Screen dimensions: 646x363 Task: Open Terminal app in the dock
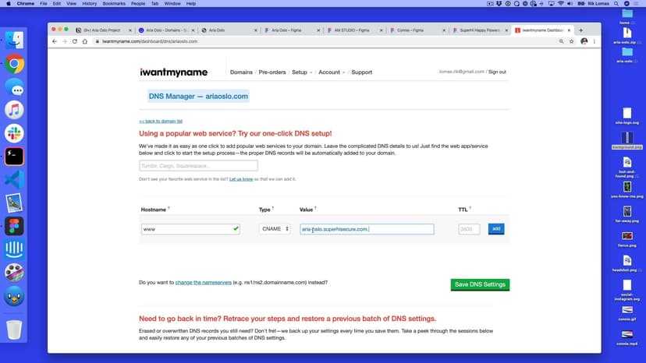click(x=14, y=156)
